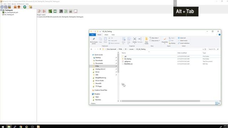This screenshot has width=228, height=128.
Task: Switch to Explorer Home ribbon tab
Action: pos(99,35)
